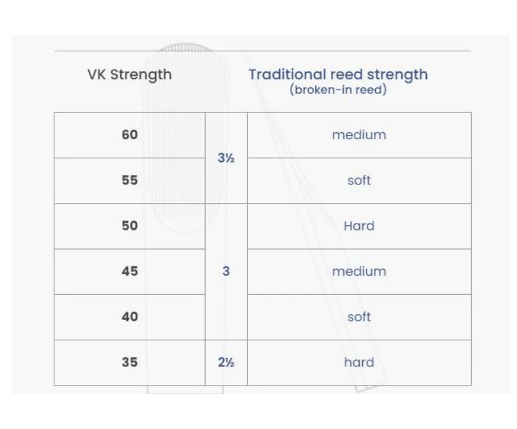Select the VK strength 60 cell
The height and width of the screenshot is (429, 517).
point(130,135)
